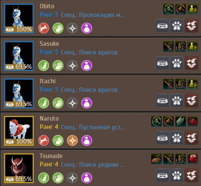Toggle Sasuke's green sitting-cat mode icon
Screen dimensions: 201x186
tap(44, 66)
